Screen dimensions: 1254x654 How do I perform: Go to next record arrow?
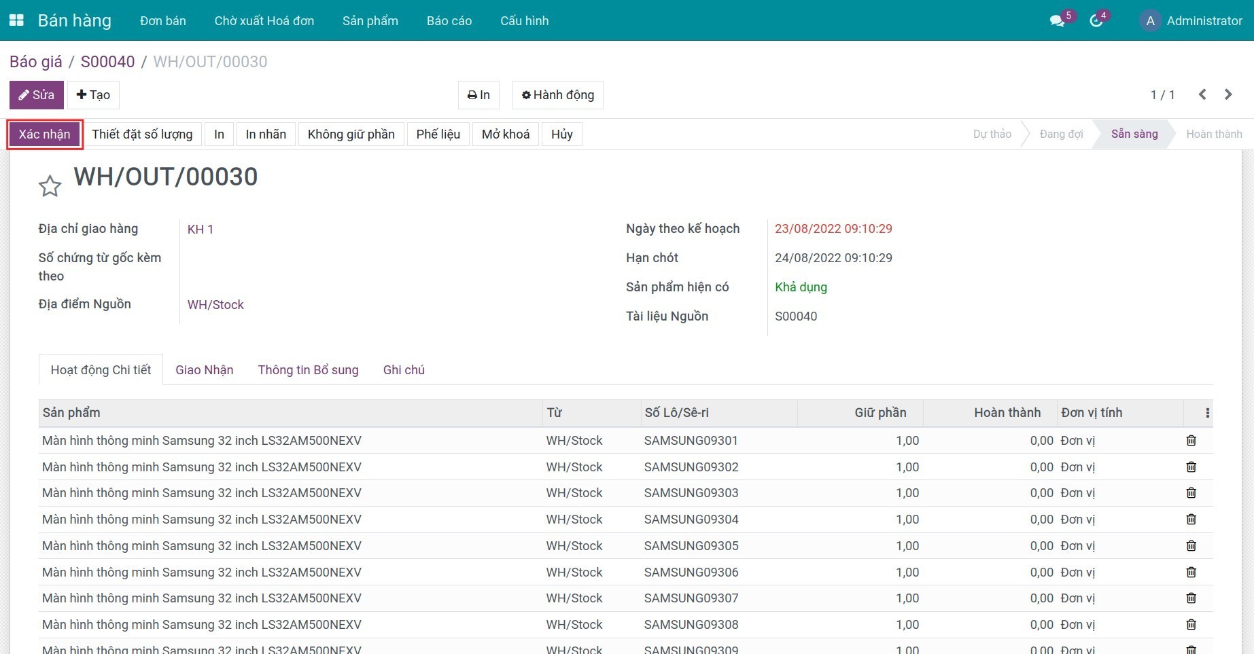[1228, 94]
